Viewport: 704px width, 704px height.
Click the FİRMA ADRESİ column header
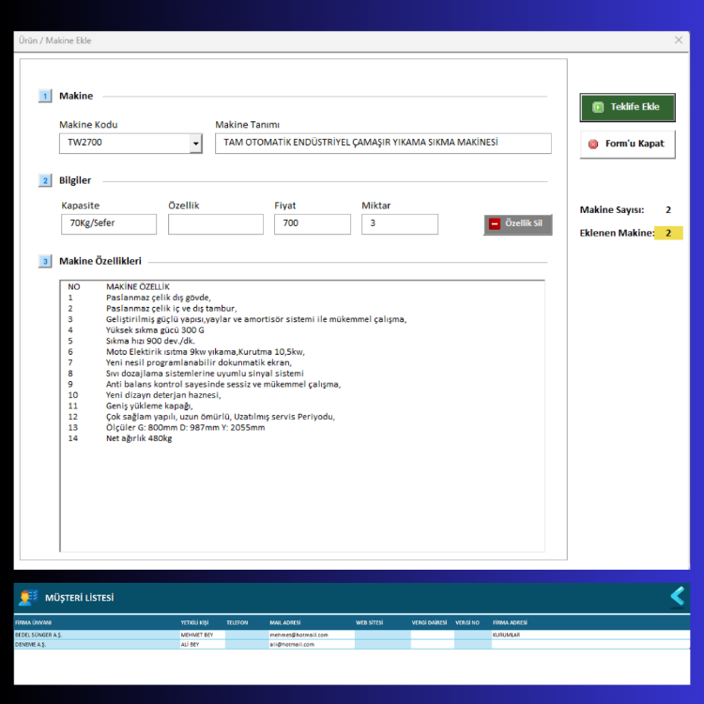(x=510, y=622)
